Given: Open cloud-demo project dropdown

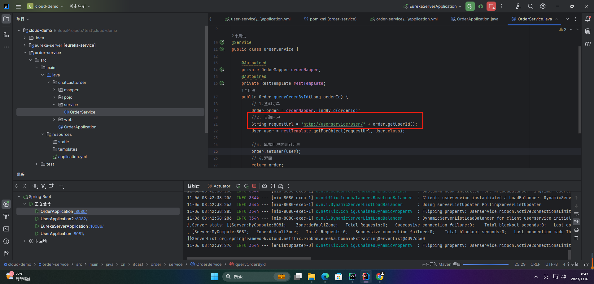Looking at the screenshot, I should 46,6.
